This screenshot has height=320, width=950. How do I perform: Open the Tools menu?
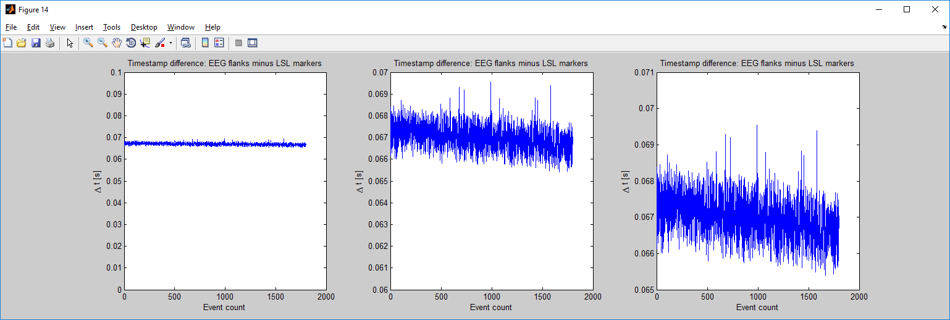[112, 27]
